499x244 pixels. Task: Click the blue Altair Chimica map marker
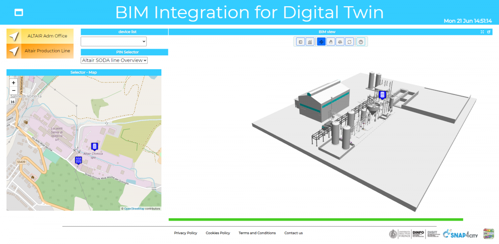(94, 146)
